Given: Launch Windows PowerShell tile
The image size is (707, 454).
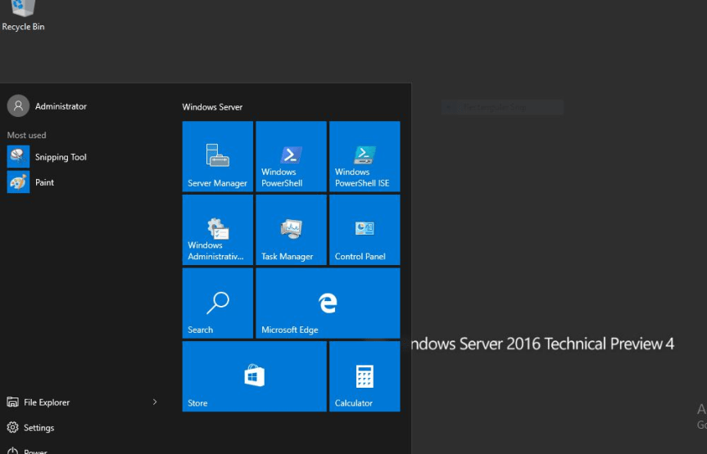Looking at the screenshot, I should click(x=291, y=156).
